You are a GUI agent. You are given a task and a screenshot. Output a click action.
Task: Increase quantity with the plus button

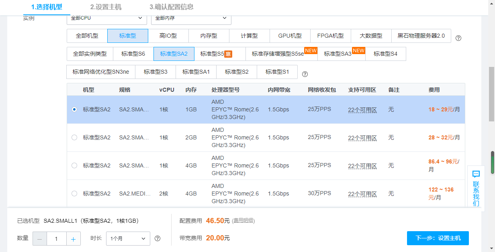click(73, 239)
